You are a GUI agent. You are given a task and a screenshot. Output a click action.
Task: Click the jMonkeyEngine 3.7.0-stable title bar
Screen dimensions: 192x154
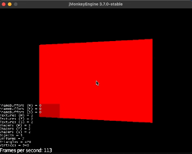[x=96, y=4]
